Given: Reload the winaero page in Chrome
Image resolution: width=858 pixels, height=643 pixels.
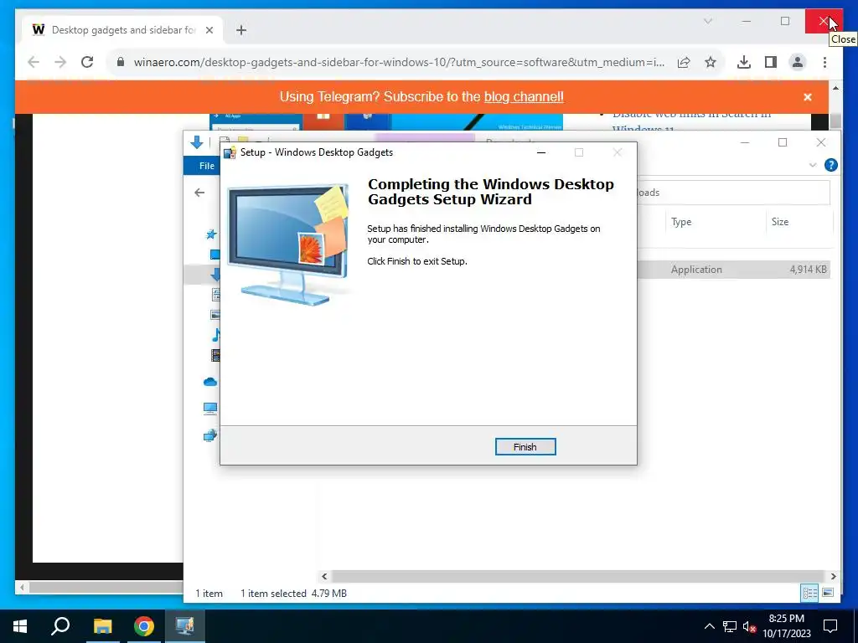Looking at the screenshot, I should click(x=87, y=62).
